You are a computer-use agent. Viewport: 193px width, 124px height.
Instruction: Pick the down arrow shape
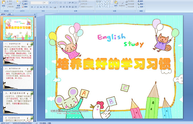[110, 4]
